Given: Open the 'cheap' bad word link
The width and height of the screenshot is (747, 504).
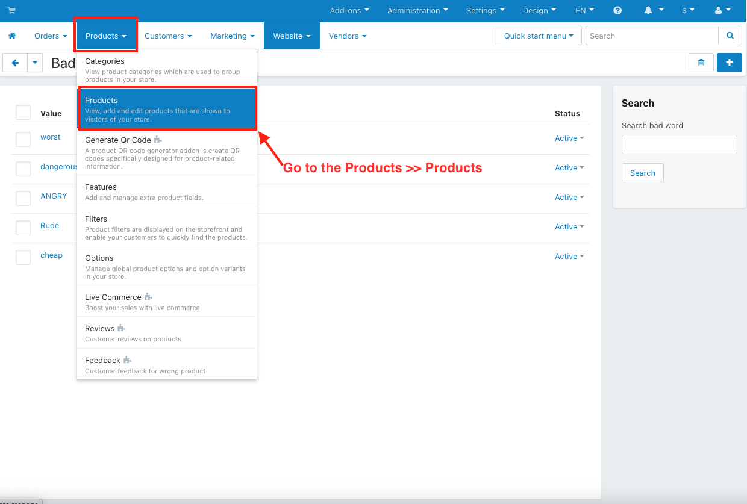Looking at the screenshot, I should (51, 255).
